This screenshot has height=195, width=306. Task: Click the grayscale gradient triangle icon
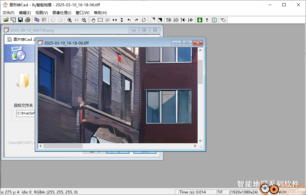coord(153,20)
